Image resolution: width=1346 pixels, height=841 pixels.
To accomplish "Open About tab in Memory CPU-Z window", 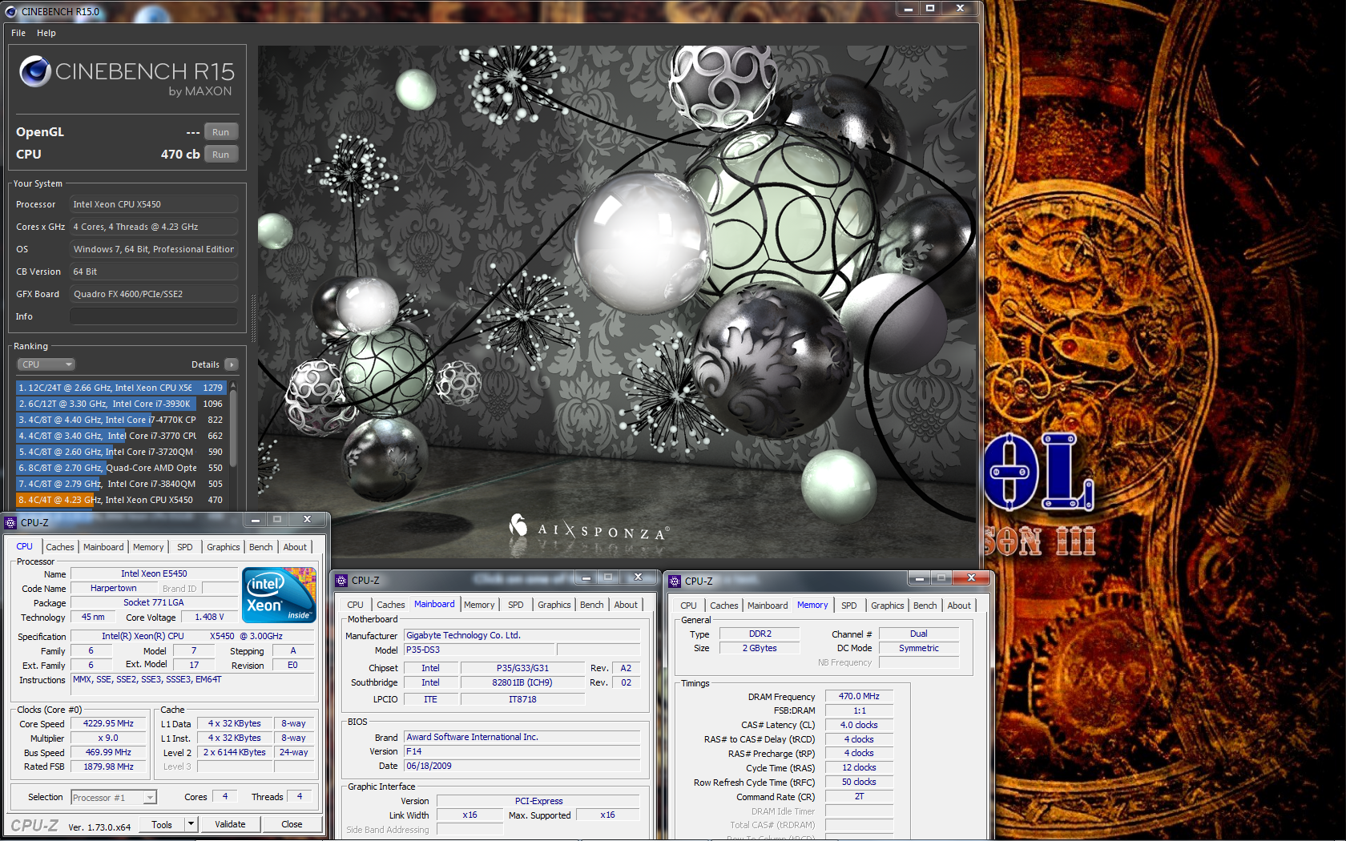I will pos(959,606).
